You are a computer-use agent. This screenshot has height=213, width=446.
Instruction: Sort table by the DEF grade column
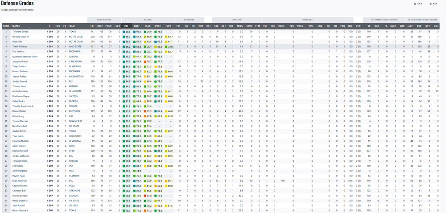[x=127, y=26]
